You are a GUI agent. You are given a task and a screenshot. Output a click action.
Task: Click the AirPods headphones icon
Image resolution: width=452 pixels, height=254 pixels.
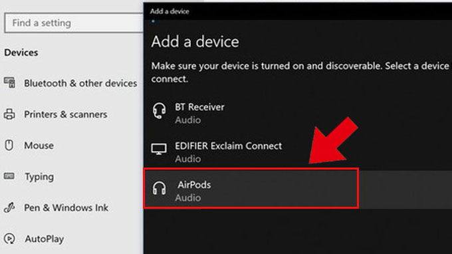pos(159,188)
